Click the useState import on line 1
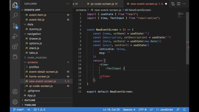This screenshot has width=199, height=112. [x=107, y=14]
